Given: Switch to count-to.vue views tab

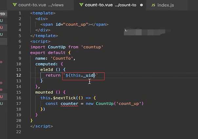Looking at the screenshot, I should (x=41, y=5).
